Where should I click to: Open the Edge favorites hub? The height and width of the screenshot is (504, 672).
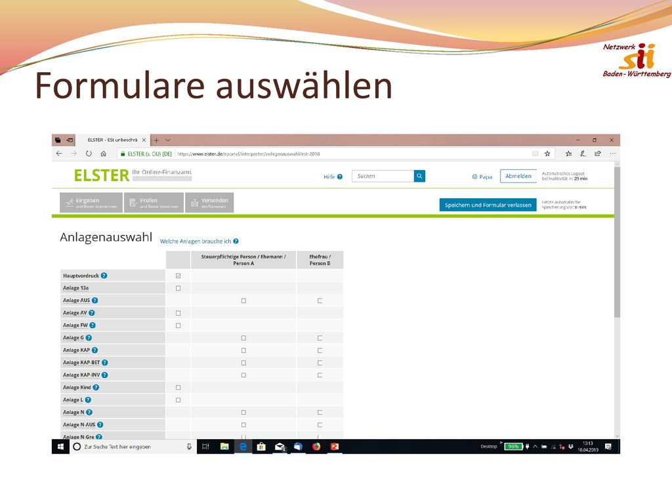(x=569, y=154)
